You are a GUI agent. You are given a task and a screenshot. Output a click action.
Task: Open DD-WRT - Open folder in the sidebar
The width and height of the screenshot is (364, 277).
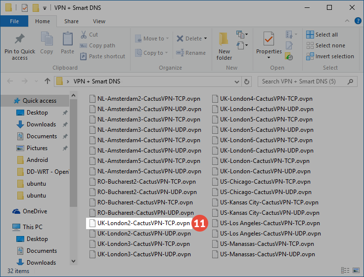[x=43, y=172]
